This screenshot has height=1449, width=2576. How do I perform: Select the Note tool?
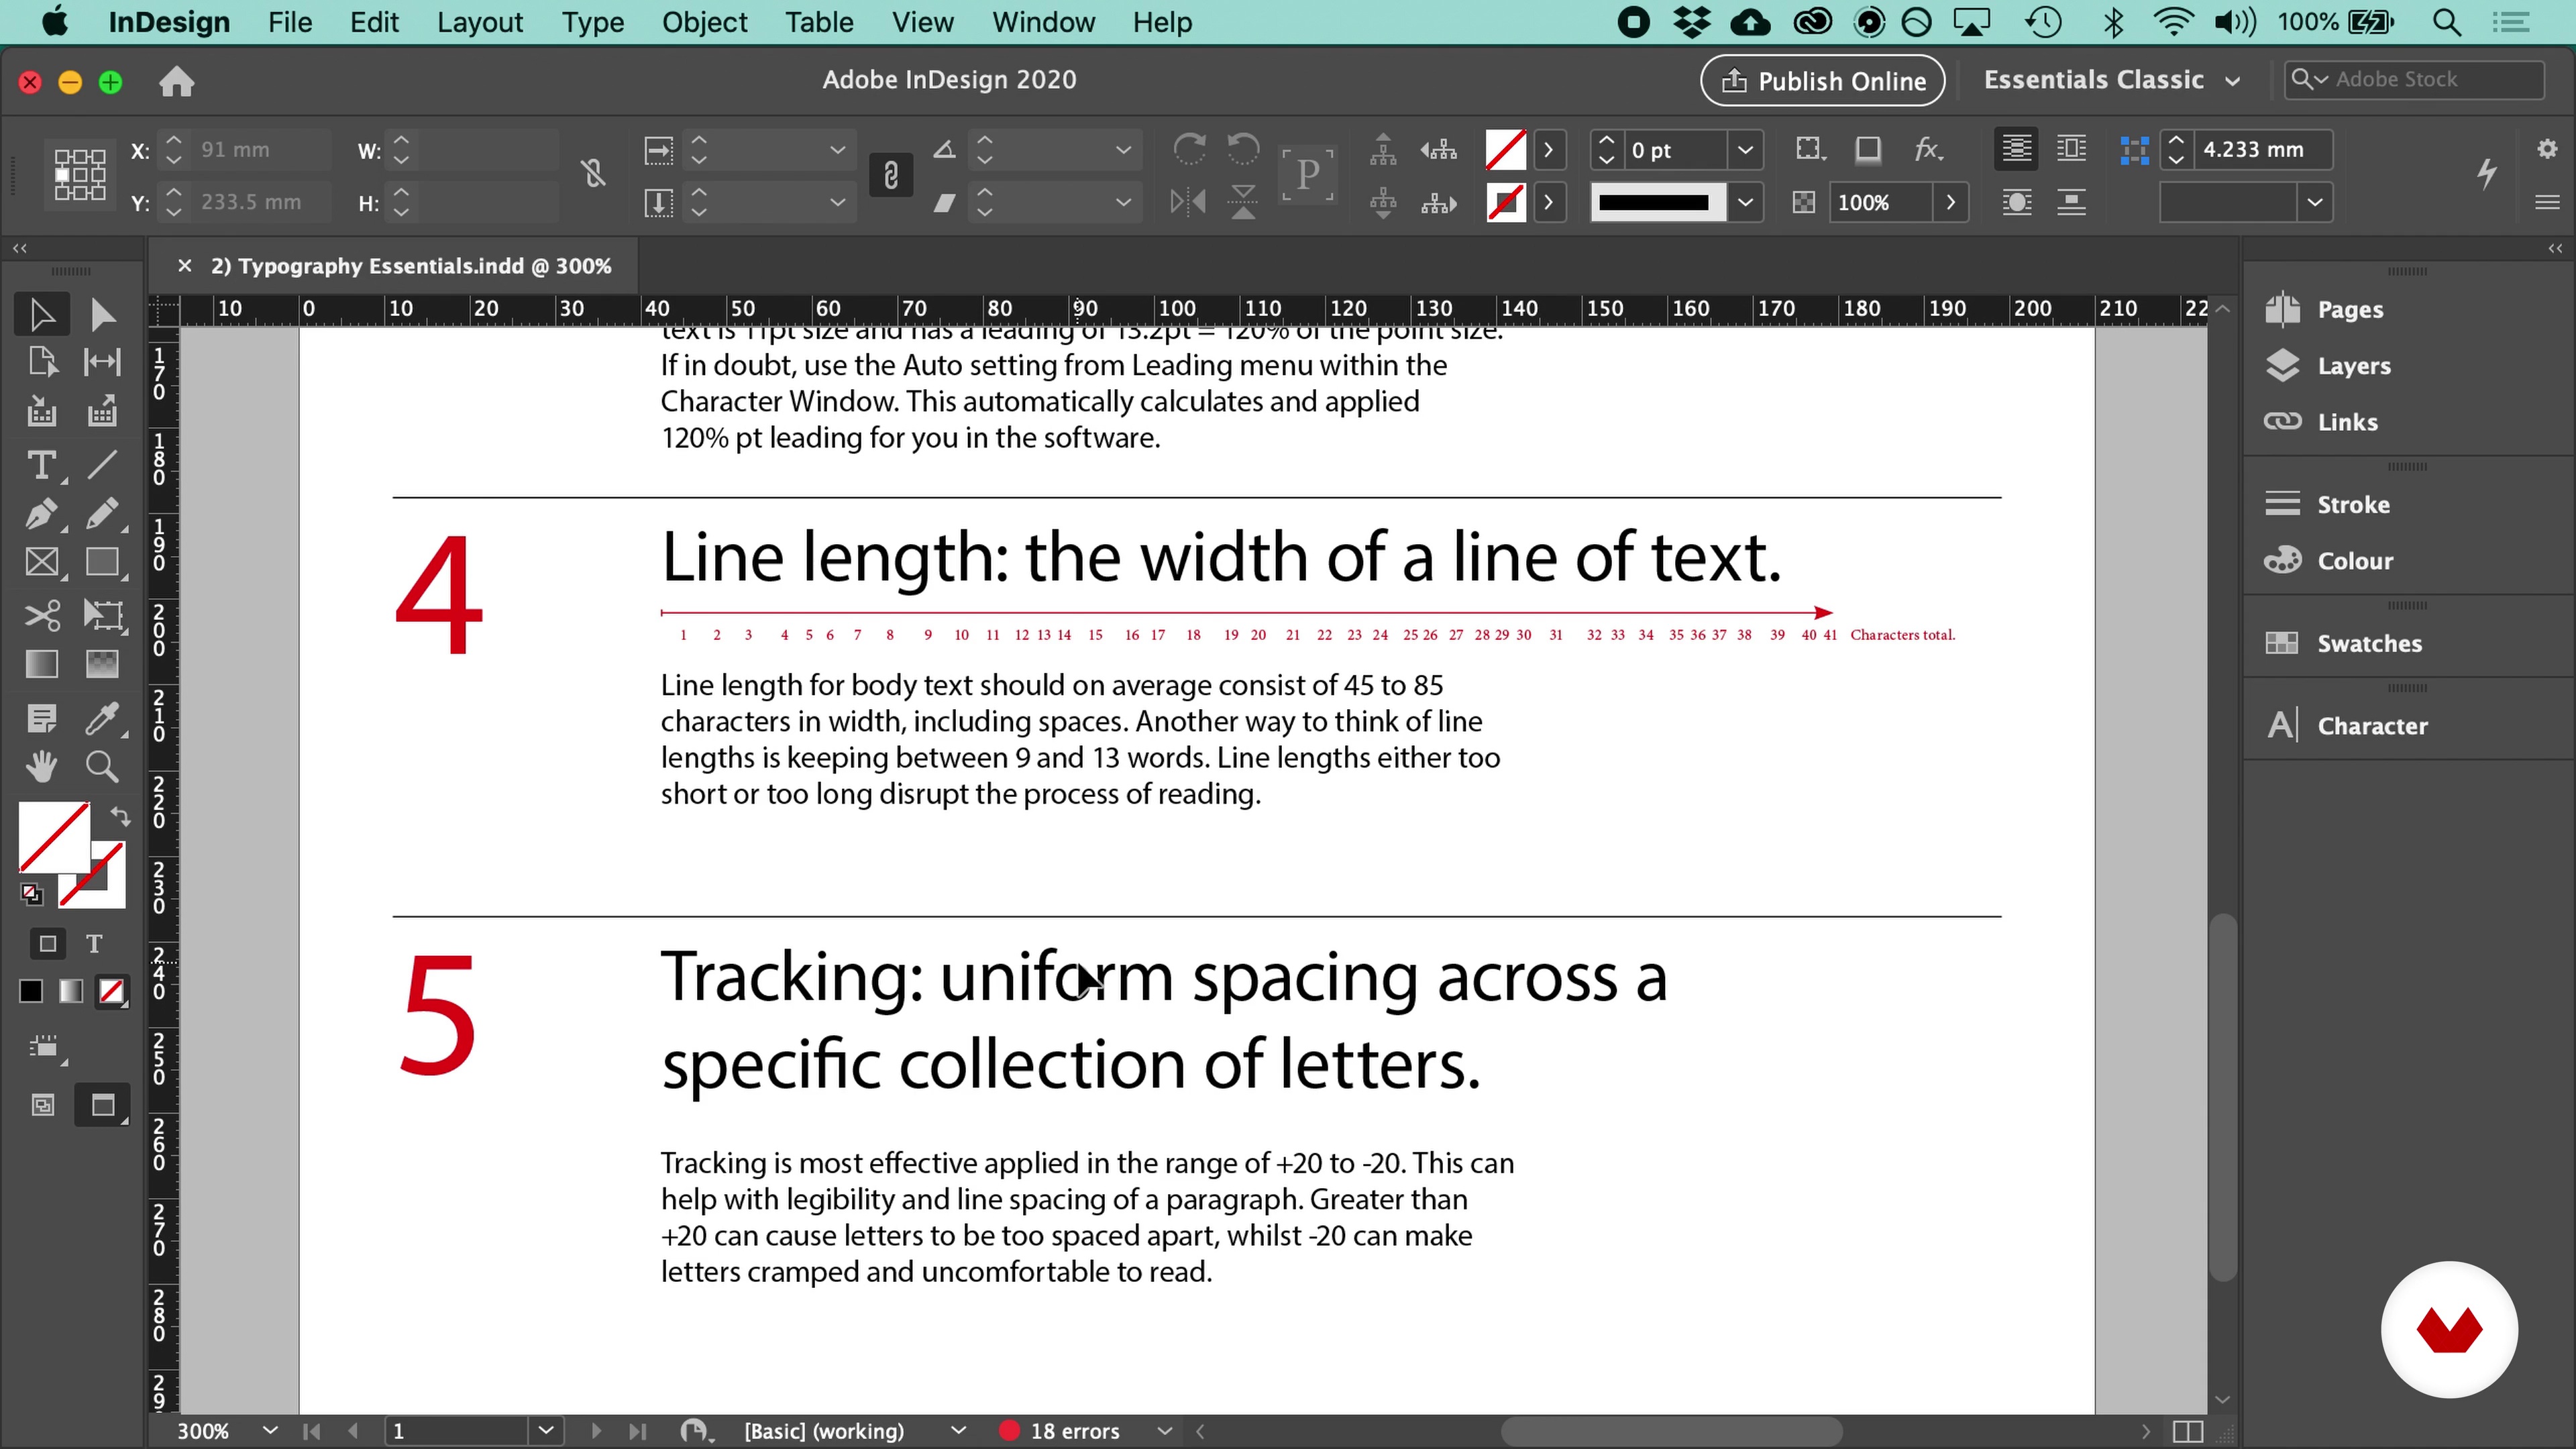coord(42,718)
